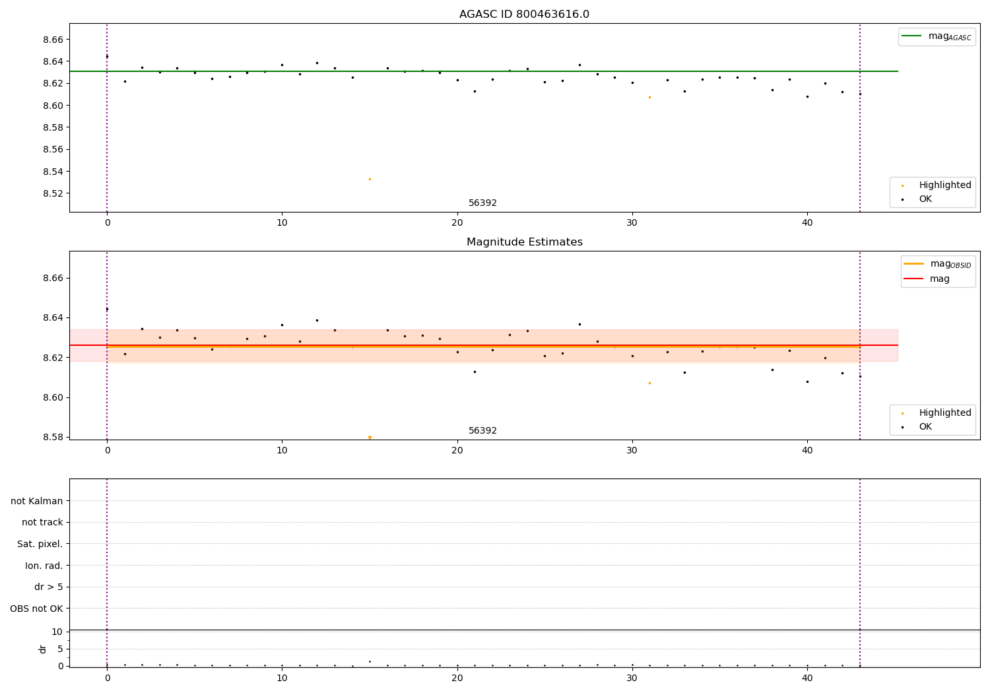Click the x-tick 20 under the middle plot
990x693 pixels.
pyautogui.click(x=457, y=451)
